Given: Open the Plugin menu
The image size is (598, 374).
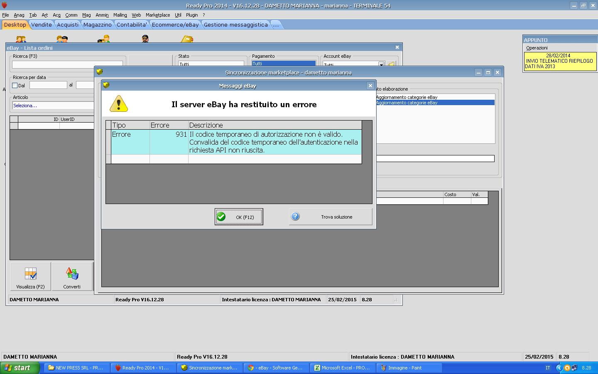Looking at the screenshot, I should [x=192, y=15].
